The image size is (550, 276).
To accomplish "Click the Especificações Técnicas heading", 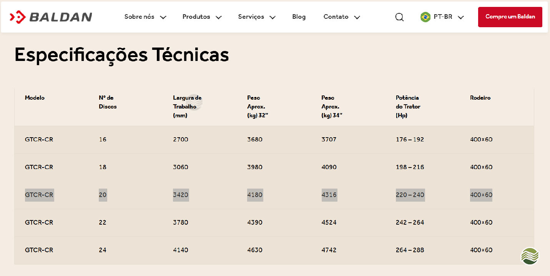I will (121, 55).
